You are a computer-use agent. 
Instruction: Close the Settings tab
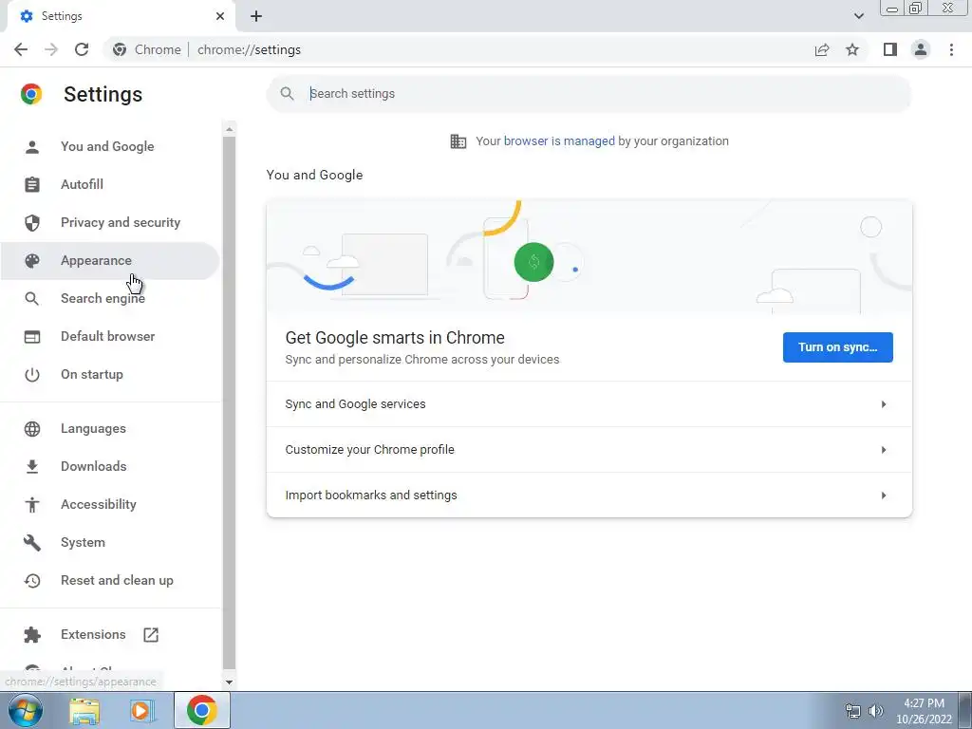[x=220, y=16]
